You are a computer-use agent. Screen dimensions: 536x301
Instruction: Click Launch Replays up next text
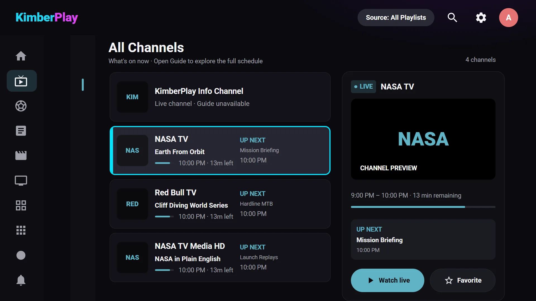[x=259, y=257]
